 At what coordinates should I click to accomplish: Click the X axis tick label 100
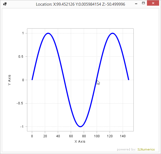(97, 136)
